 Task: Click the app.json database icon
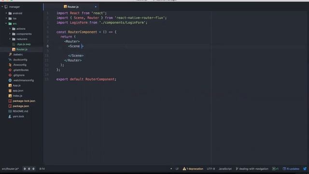10,90
